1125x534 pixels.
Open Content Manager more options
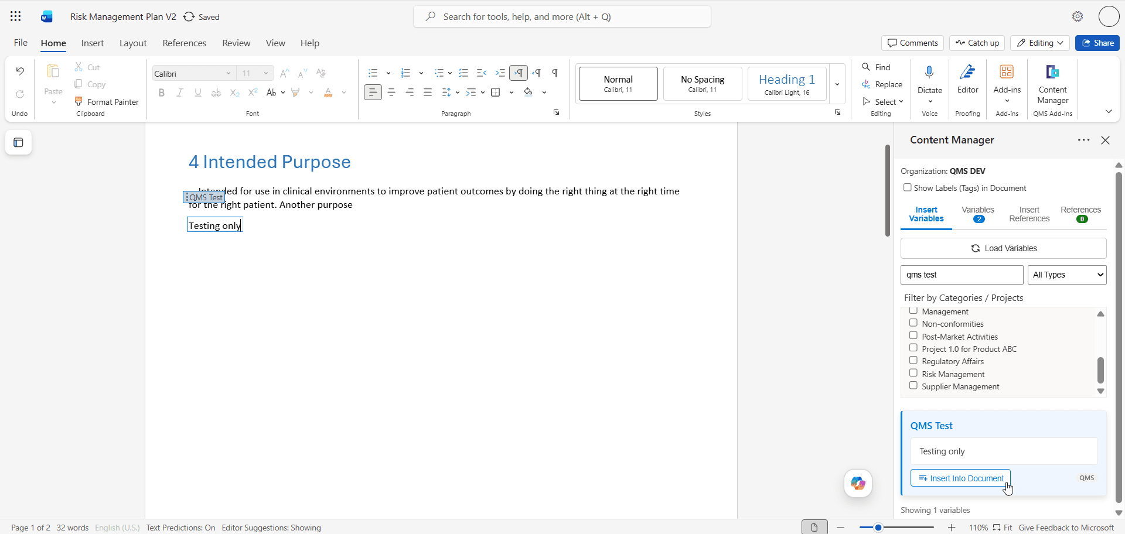1083,140
